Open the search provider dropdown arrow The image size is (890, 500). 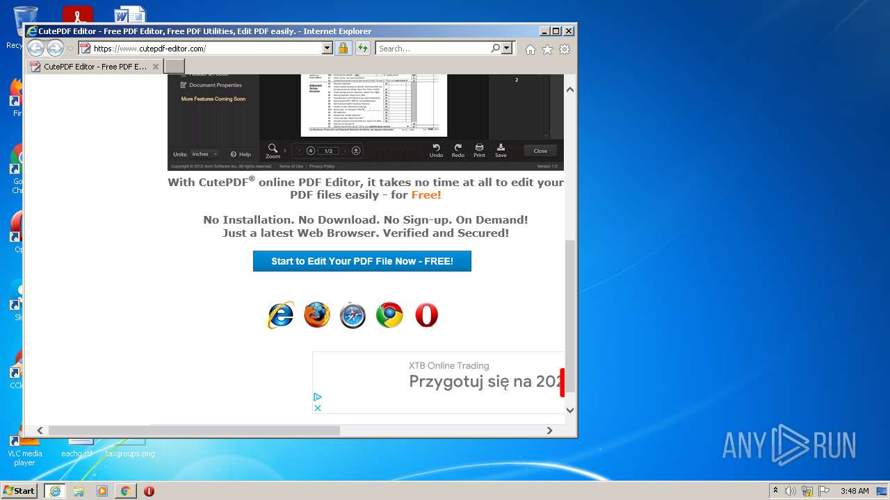pyautogui.click(x=507, y=48)
